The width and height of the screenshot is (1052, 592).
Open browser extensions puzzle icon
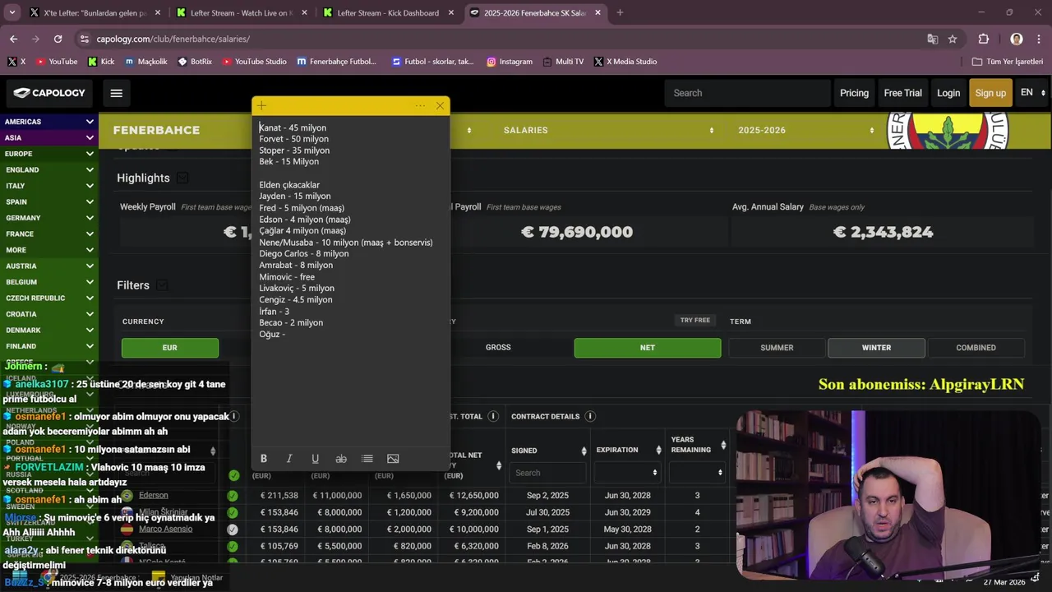click(984, 39)
